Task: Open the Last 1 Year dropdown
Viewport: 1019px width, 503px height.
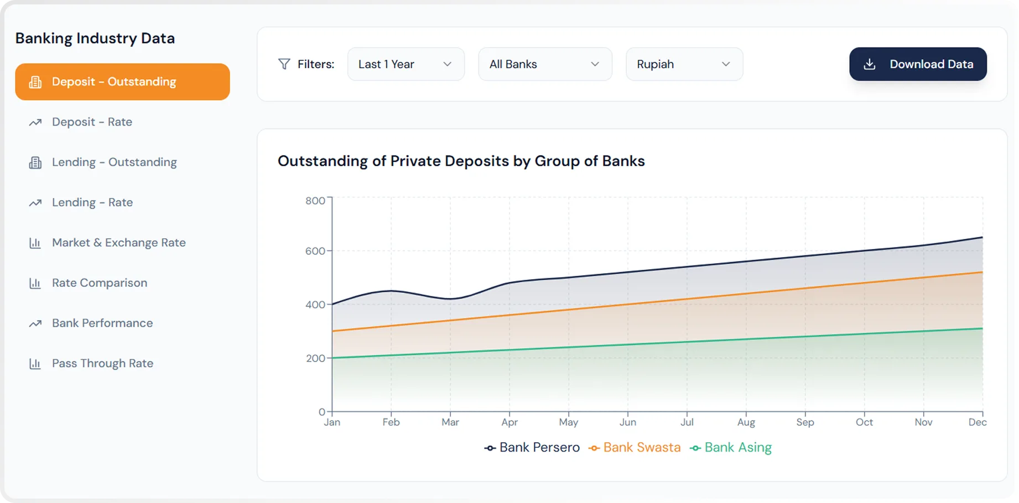Action: 405,64
